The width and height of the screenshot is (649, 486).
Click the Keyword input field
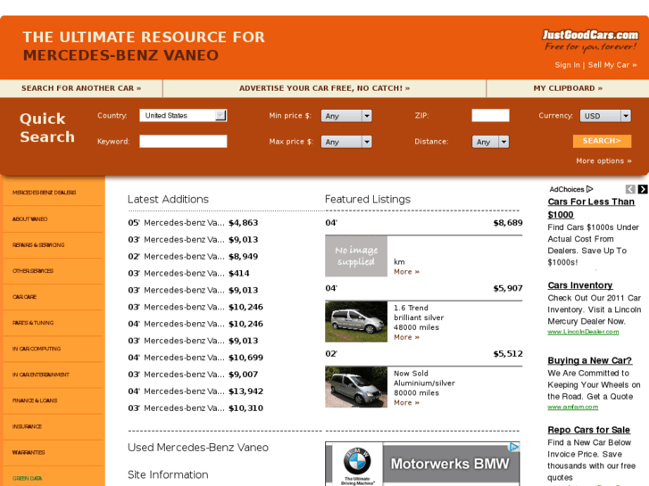[x=183, y=142]
